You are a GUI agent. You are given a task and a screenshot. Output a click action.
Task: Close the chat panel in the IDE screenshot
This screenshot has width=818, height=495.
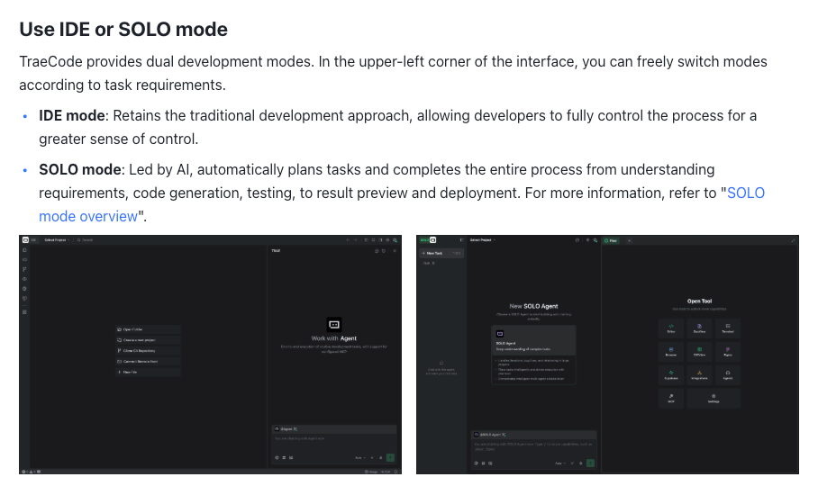(x=395, y=251)
